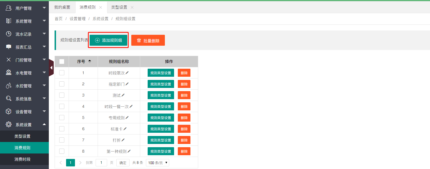Switch to the 类型设置 tab
The width and height of the screenshot is (430, 169).
pyautogui.click(x=119, y=7)
